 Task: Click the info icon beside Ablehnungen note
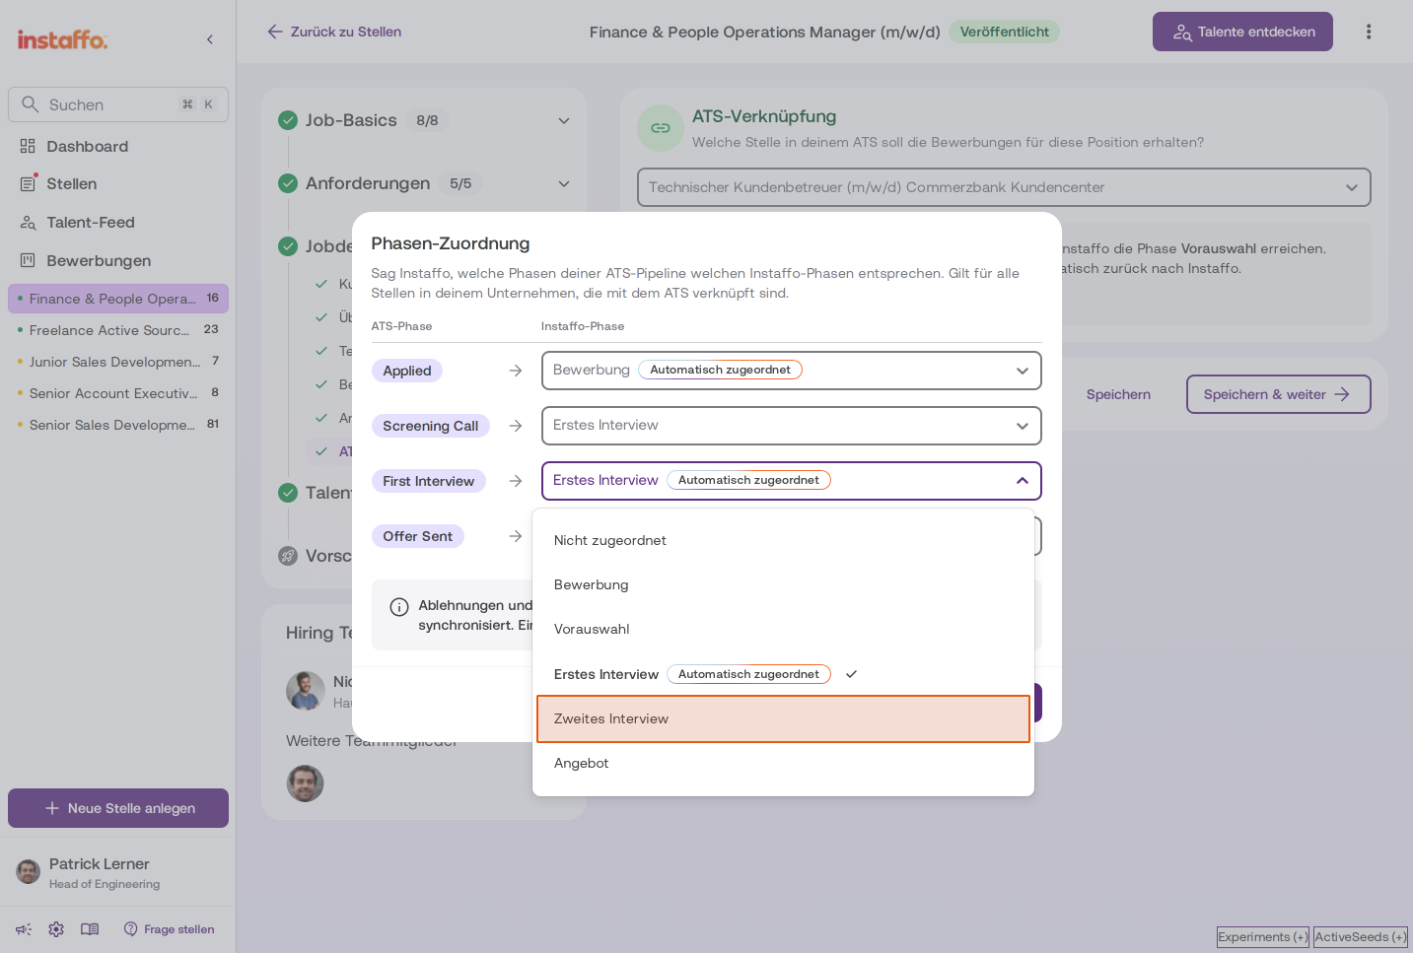click(399, 607)
